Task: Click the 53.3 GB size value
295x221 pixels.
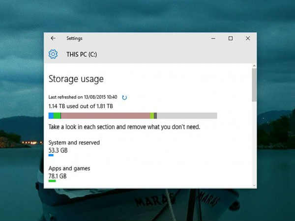Action: click(x=58, y=150)
